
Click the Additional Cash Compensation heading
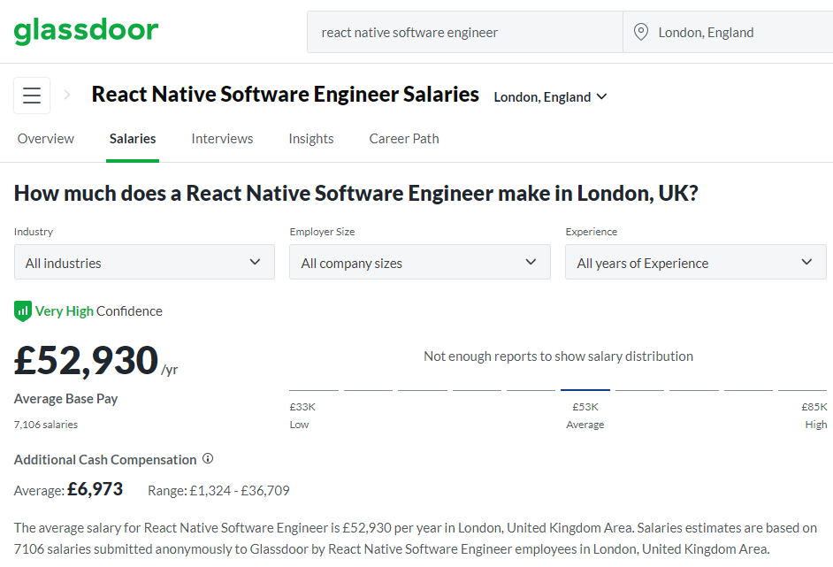point(105,460)
